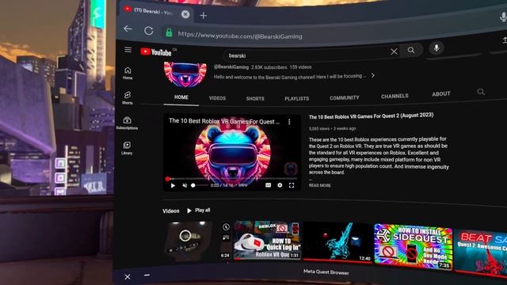This screenshot has width=507, height=285.
Task: Open How To Install SideQuest thumbnail
Action: 413,246
